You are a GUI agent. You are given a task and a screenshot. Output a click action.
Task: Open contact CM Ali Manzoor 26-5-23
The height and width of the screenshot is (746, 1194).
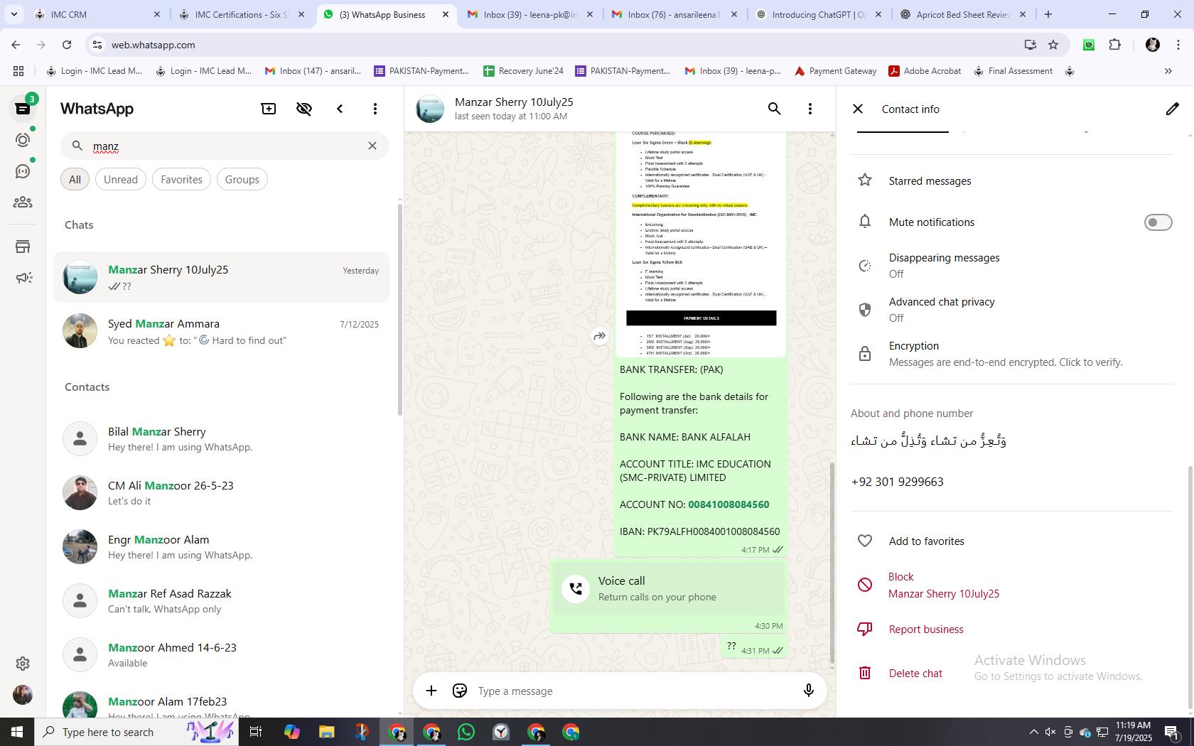point(222,493)
